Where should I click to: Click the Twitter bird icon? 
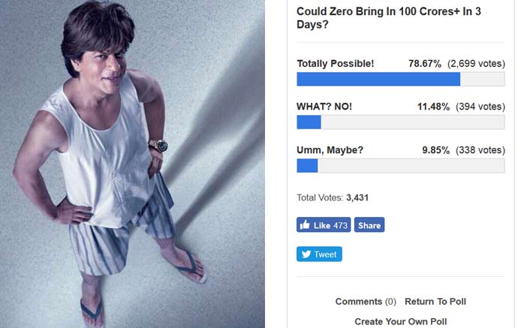click(306, 254)
